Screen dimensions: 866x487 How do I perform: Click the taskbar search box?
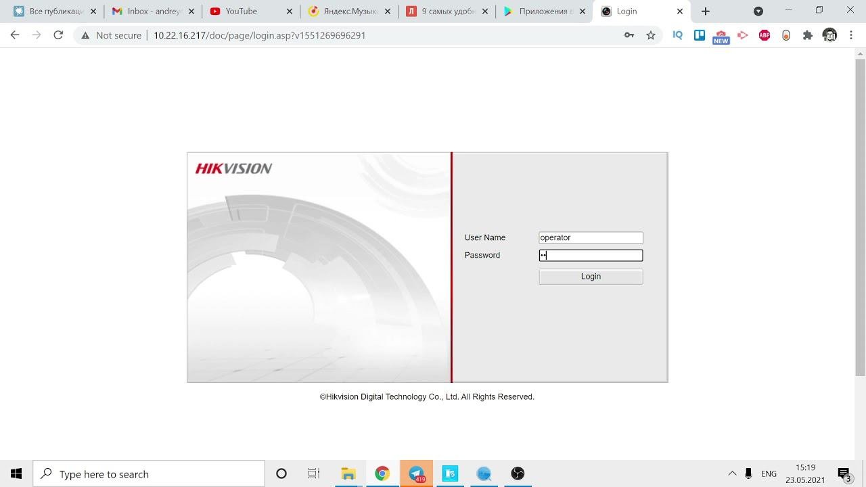149,473
